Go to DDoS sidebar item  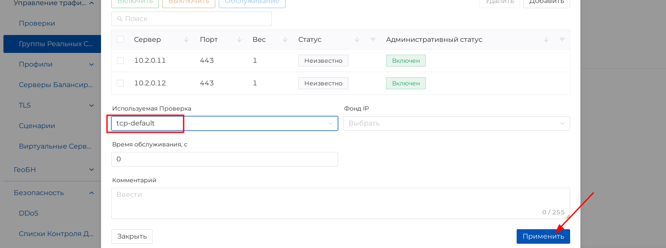(29, 213)
